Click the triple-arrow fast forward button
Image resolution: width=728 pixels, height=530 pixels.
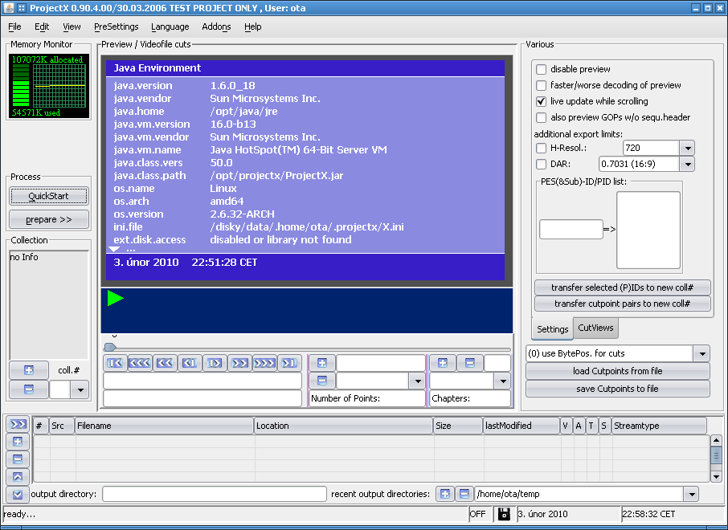pos(264,363)
